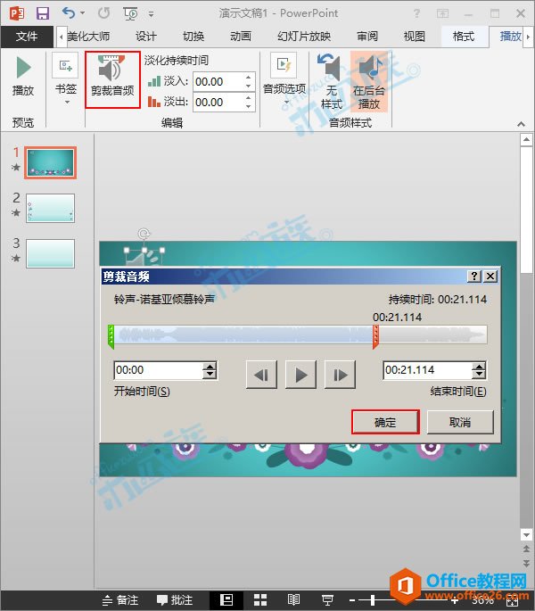Click the Redo icon
Image resolution: width=535 pixels, height=611 pixels.
coord(103,13)
